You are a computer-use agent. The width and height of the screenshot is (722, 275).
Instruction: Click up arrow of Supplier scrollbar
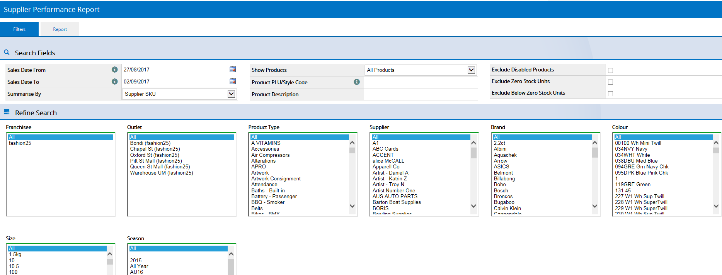pos(473,143)
